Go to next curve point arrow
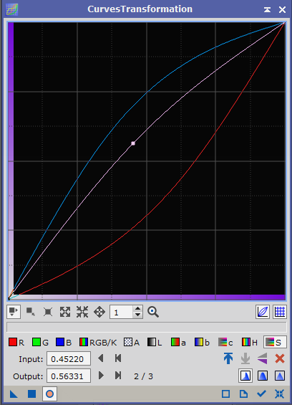The image size is (292, 405). (x=101, y=376)
